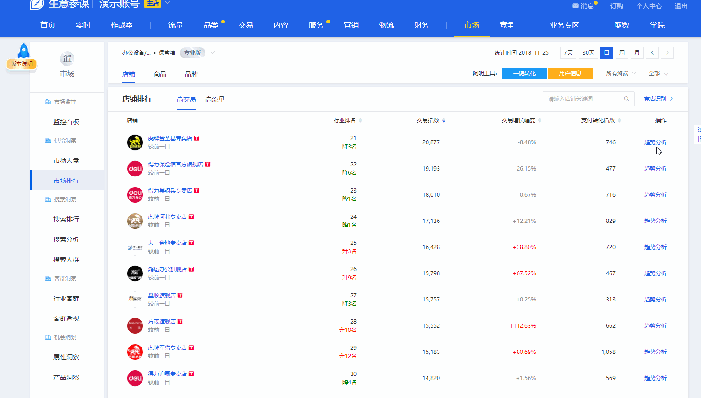Click the 客群洞察 section icon
The height and width of the screenshot is (398, 701).
coord(48,279)
